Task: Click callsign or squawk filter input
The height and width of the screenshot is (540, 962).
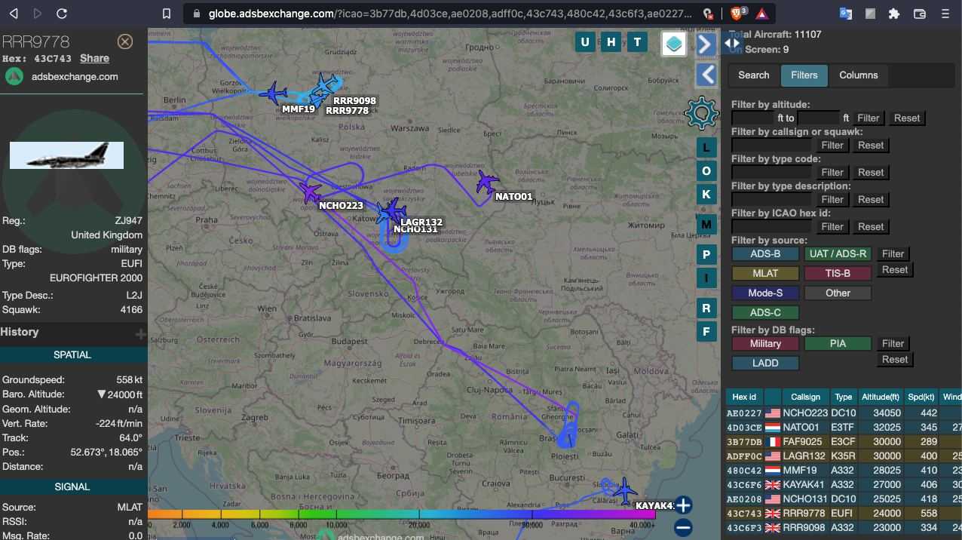Action: click(x=771, y=145)
